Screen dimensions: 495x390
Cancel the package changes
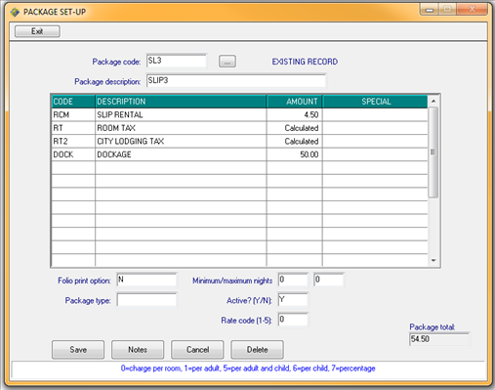(197, 350)
